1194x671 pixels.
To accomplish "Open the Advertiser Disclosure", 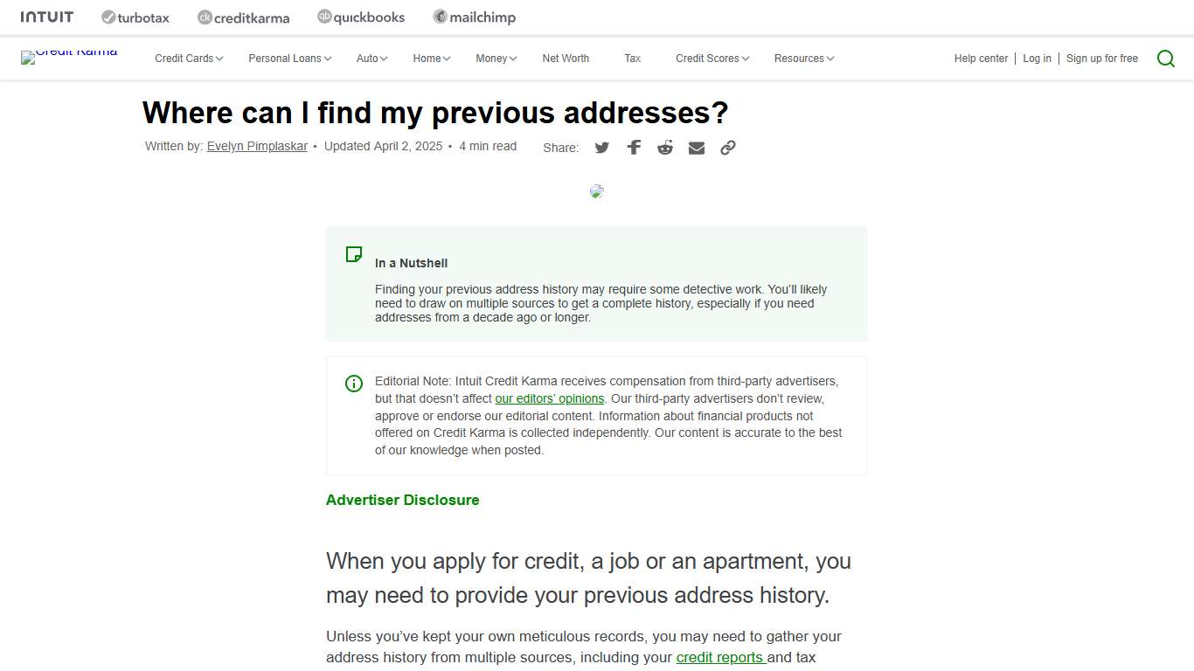I will [x=402, y=500].
